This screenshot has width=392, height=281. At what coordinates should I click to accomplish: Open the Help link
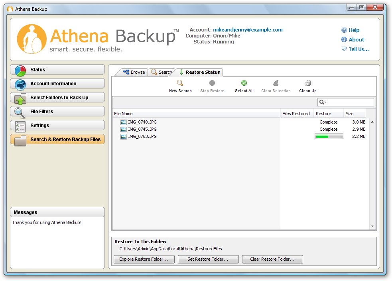click(354, 30)
